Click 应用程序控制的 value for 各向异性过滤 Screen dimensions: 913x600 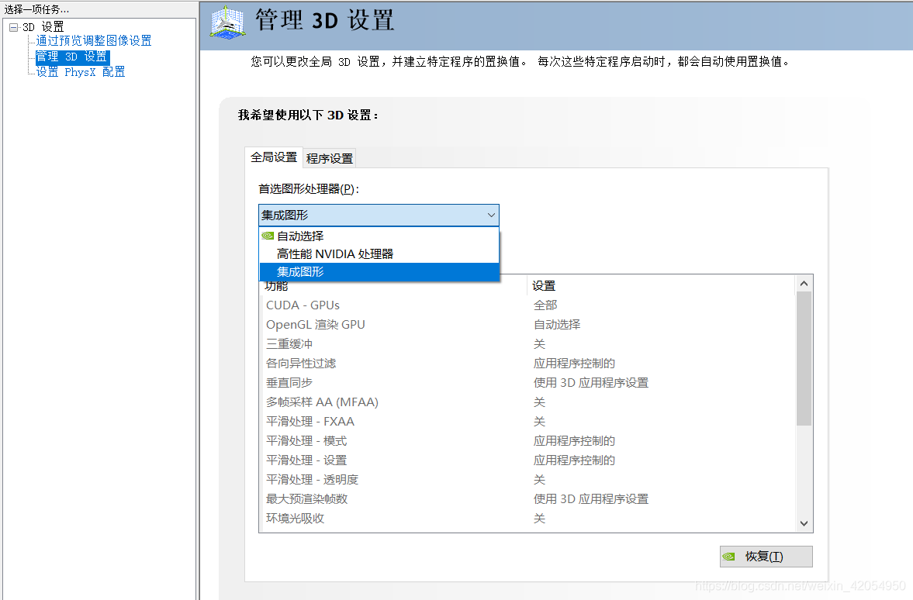pos(574,364)
